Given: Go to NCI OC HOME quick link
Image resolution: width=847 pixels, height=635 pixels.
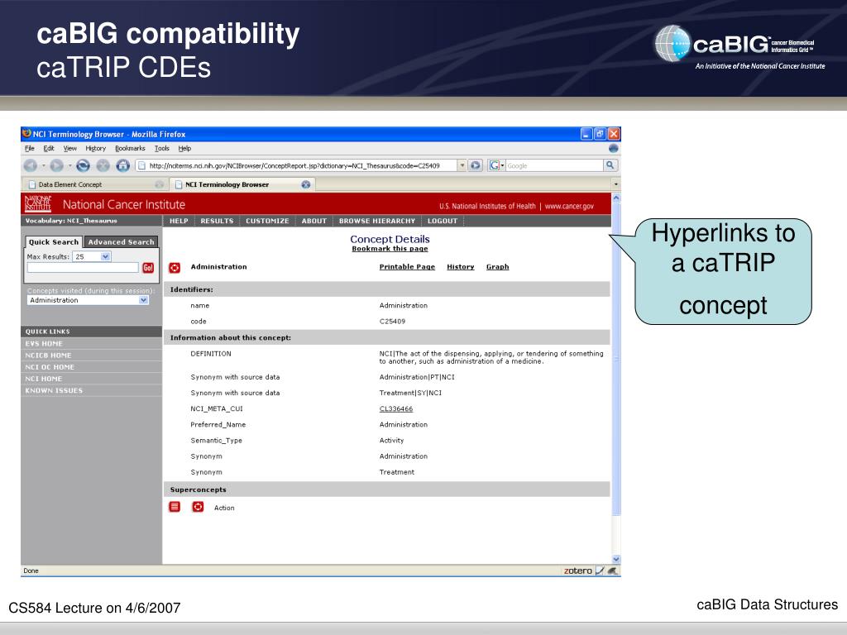Looking at the screenshot, I should pyautogui.click(x=50, y=367).
